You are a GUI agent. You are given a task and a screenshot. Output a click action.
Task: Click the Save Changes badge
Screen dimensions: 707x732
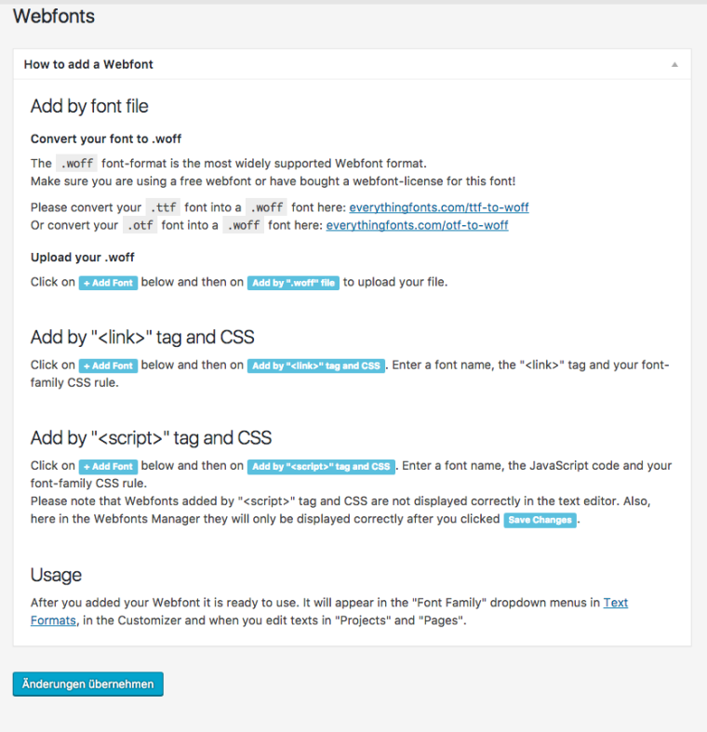click(540, 520)
